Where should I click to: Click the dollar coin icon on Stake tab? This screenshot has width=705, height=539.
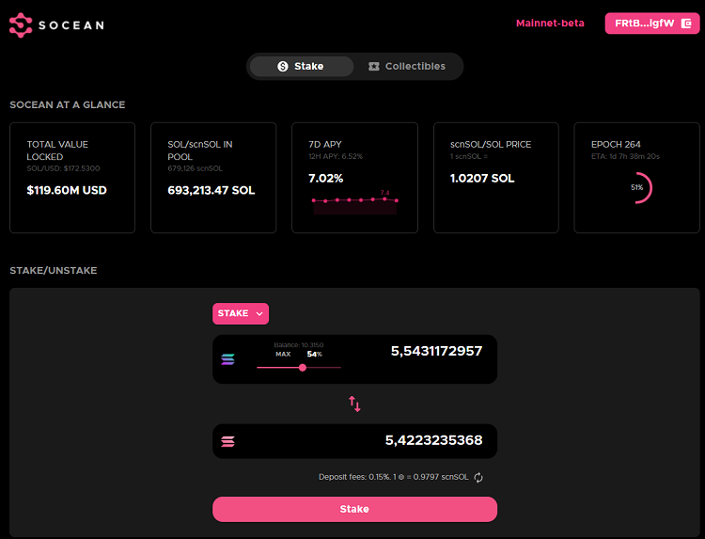click(x=282, y=66)
